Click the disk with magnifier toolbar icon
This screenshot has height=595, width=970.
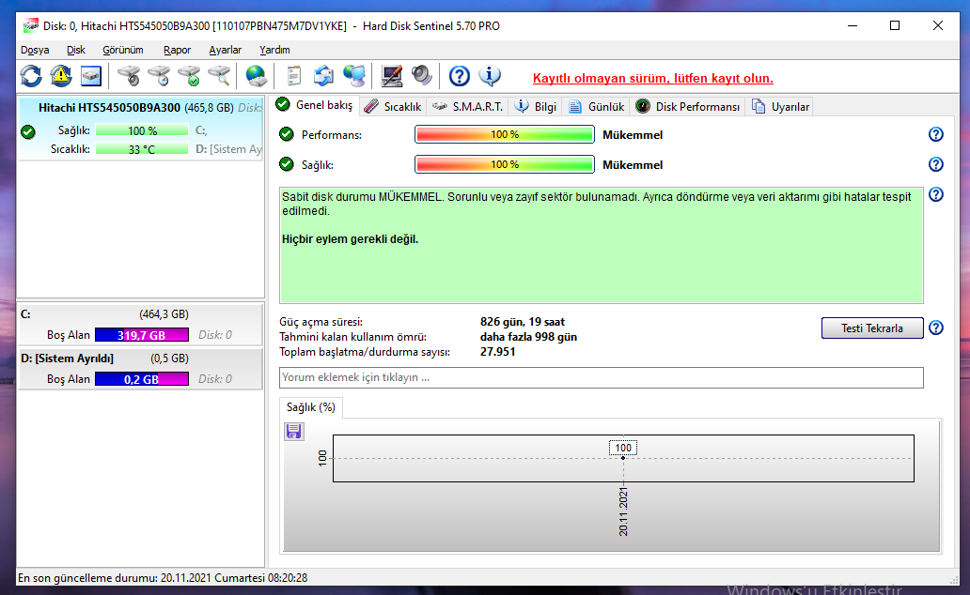pos(219,76)
